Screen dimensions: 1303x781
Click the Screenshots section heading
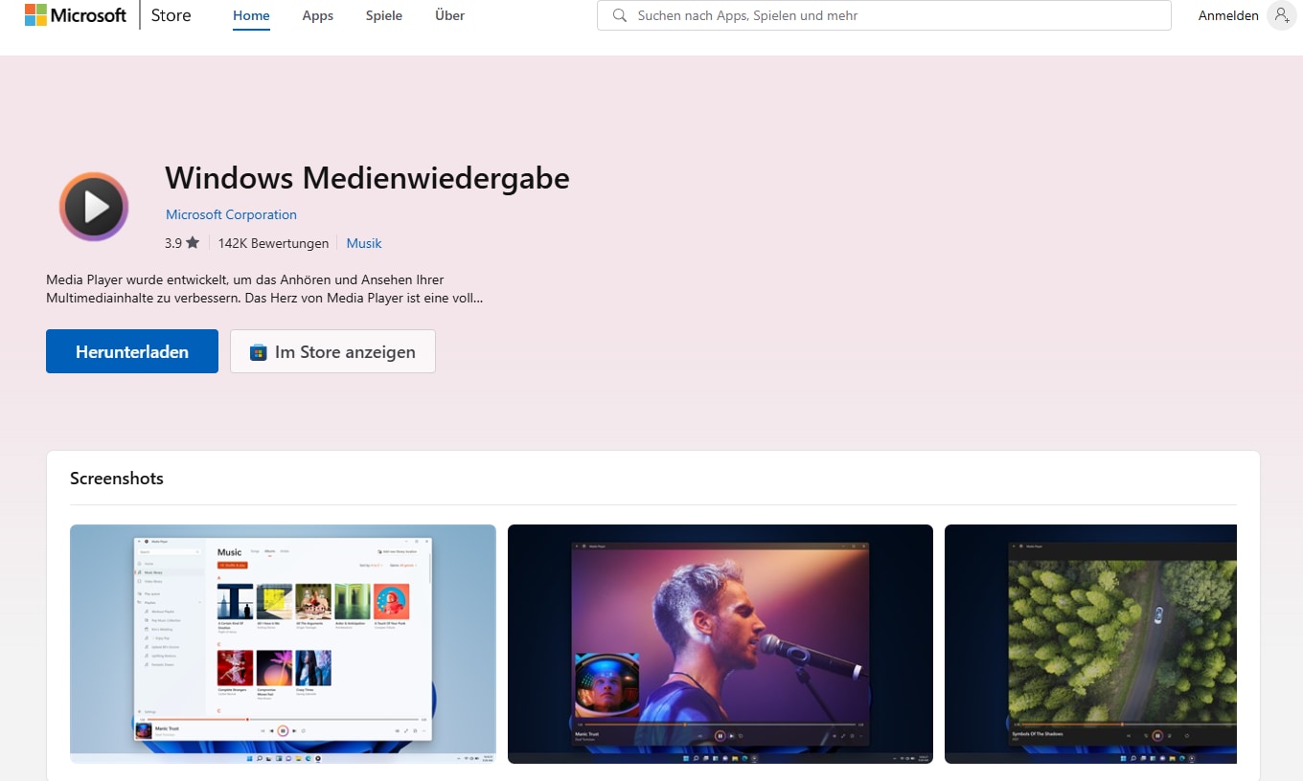click(117, 479)
